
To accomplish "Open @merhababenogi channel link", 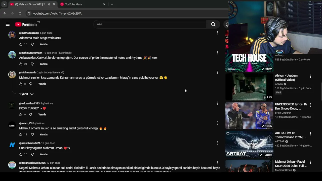I will coord(29,33).
